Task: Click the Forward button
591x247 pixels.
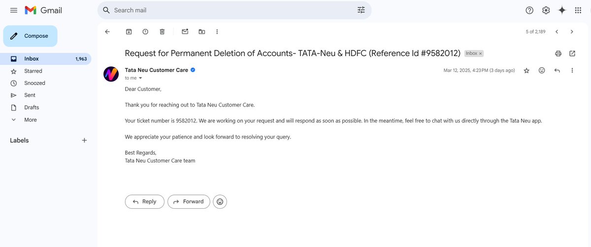Action: coord(189,201)
